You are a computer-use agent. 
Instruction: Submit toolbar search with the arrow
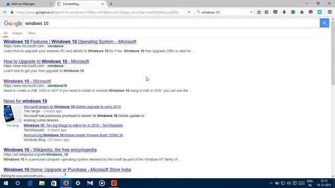coord(251,12)
